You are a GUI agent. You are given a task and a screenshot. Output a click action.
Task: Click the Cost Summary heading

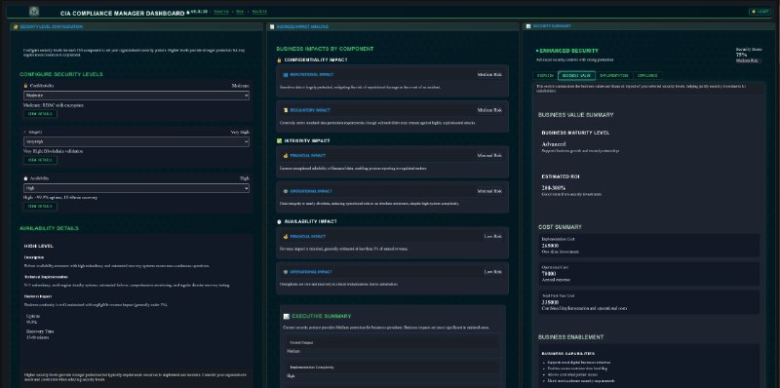(560, 227)
